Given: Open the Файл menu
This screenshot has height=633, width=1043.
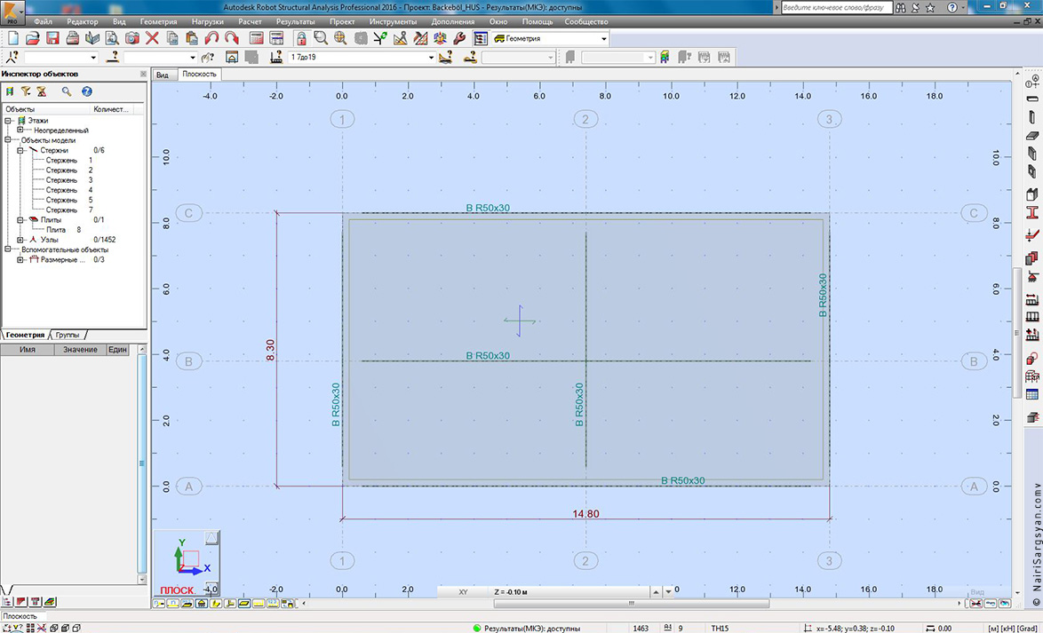Looking at the screenshot, I should pos(44,21).
